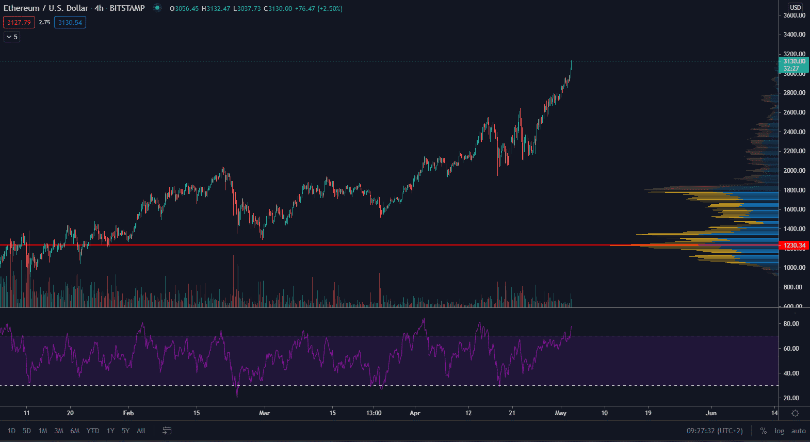Expand the collapsed indicators legend showing 5
The width and height of the screenshot is (810, 442).
click(x=12, y=37)
